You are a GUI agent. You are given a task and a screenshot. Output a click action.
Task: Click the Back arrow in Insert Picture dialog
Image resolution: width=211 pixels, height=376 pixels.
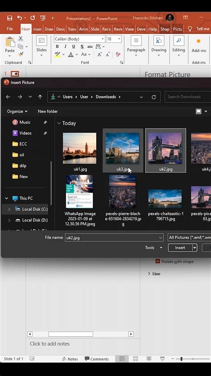pos(8,97)
